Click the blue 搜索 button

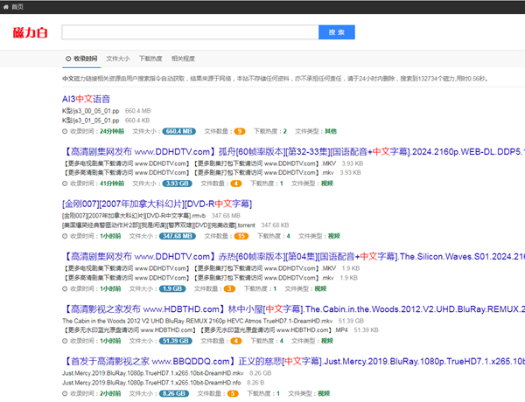[337, 32]
